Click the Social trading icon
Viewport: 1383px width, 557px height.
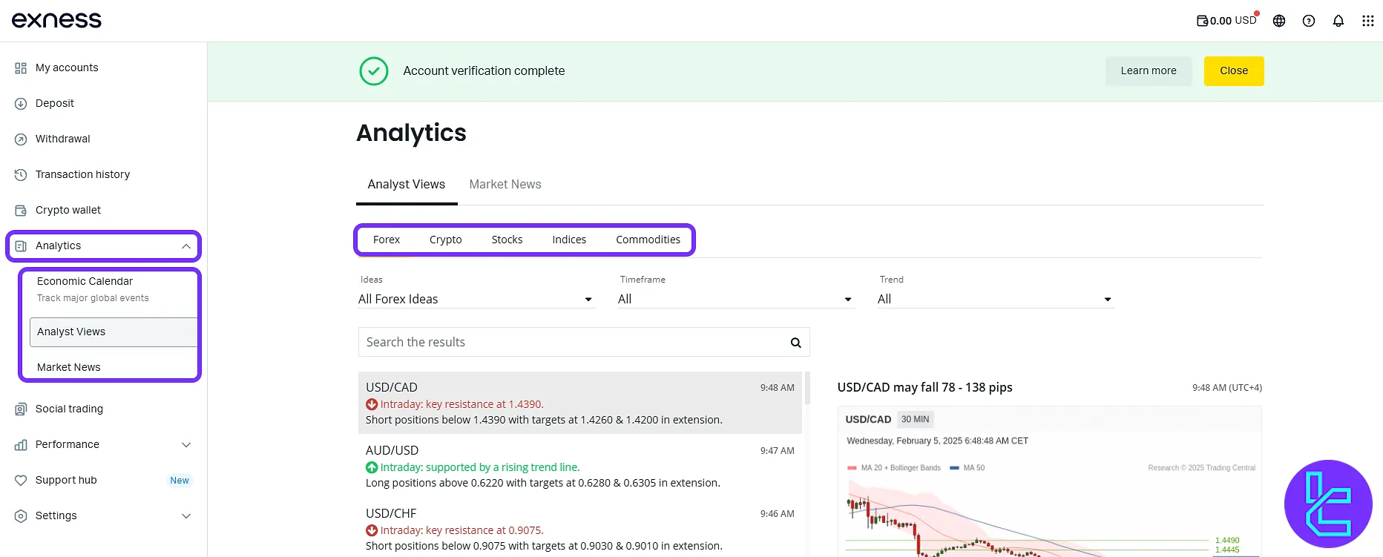[21, 409]
